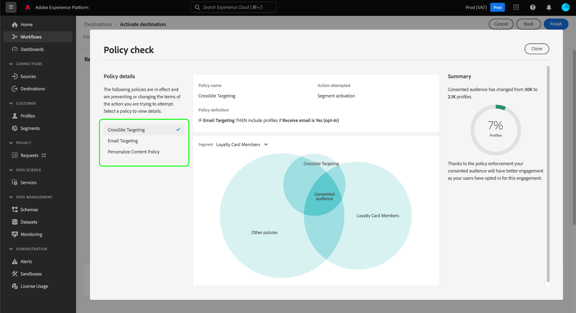Click the page scrollbar at the window edge
The height and width of the screenshot is (313, 576).
(x=574, y=137)
